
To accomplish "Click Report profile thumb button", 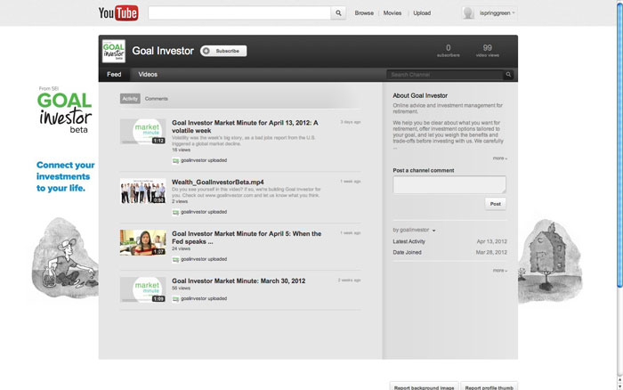I will [489, 386].
